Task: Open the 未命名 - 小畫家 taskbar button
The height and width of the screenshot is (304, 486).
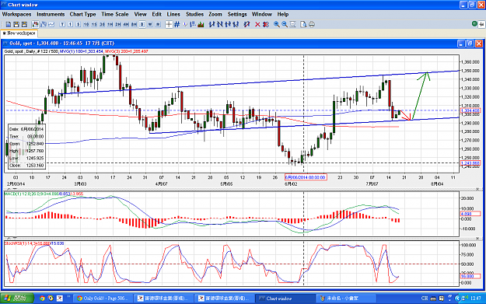Action: [345, 298]
